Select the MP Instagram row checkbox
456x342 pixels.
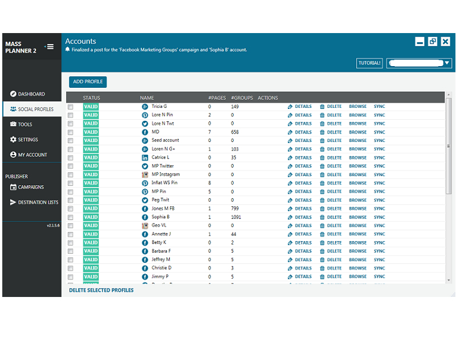point(70,175)
